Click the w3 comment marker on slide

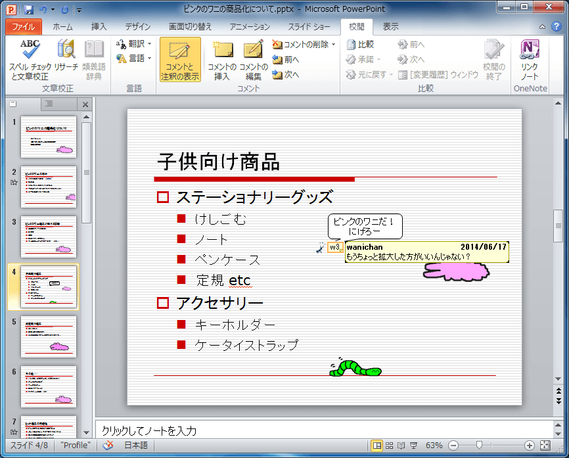335,247
